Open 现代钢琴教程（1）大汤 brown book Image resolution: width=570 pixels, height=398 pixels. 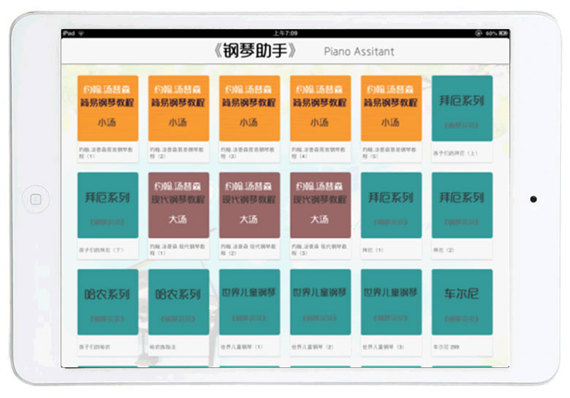pyautogui.click(x=178, y=204)
